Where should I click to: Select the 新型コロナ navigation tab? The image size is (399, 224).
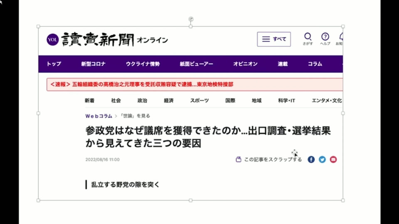(x=93, y=64)
